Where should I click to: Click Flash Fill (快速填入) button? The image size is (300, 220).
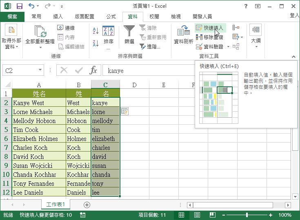click(x=210, y=28)
